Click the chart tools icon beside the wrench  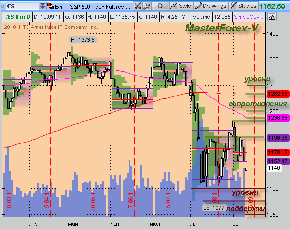click(x=138, y=6)
